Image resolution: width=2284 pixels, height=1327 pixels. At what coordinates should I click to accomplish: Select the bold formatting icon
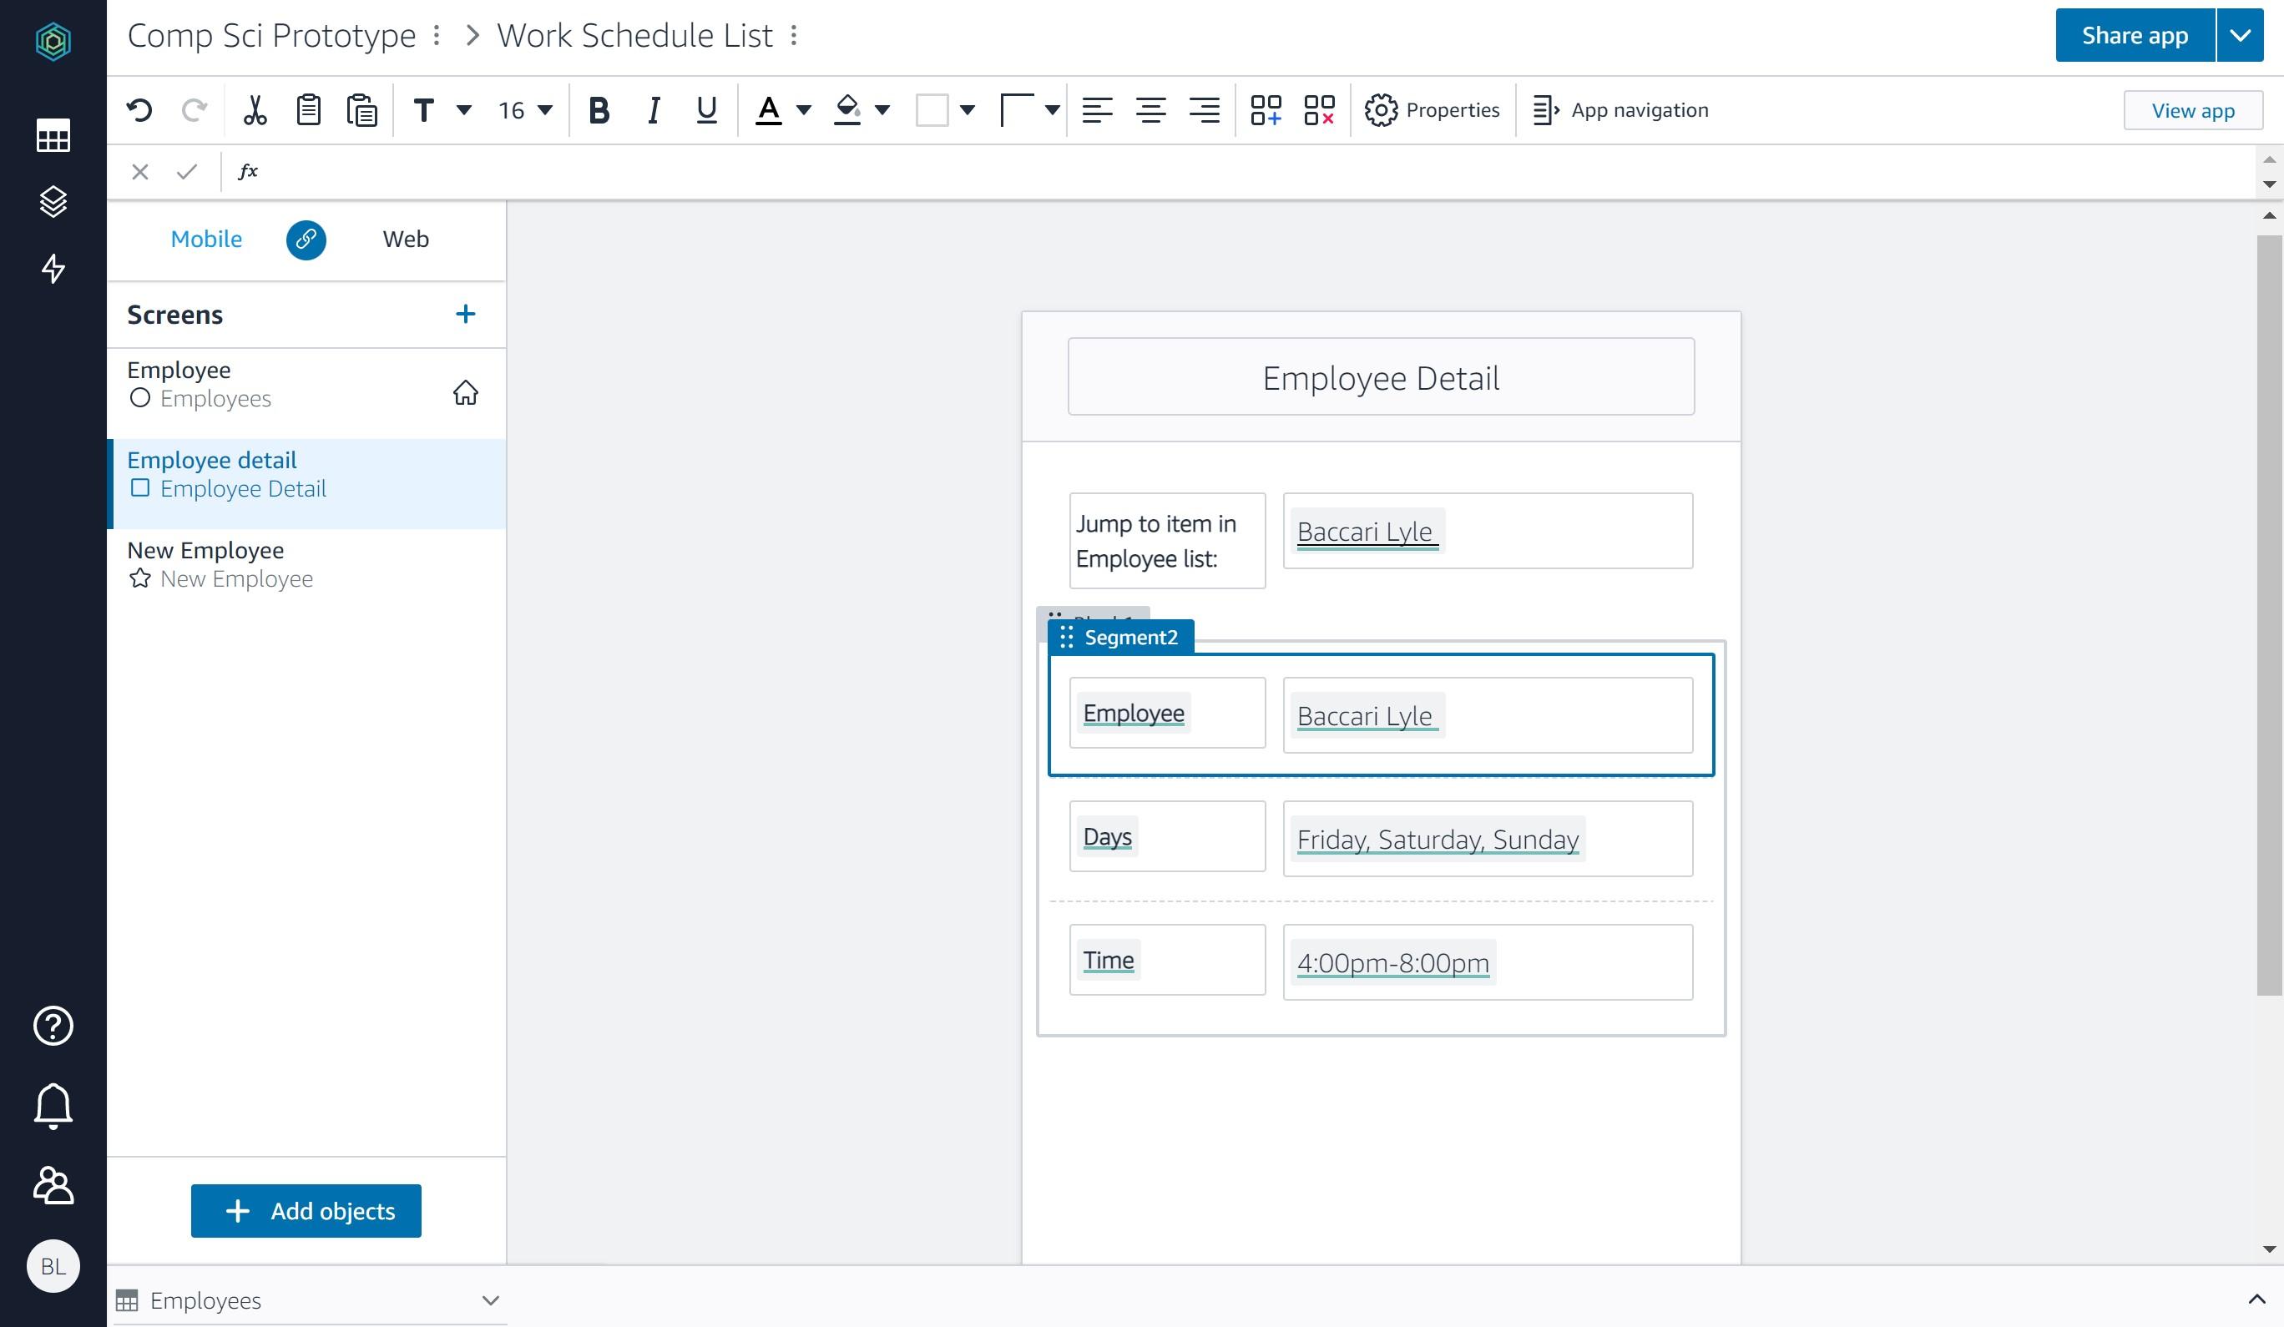597,109
